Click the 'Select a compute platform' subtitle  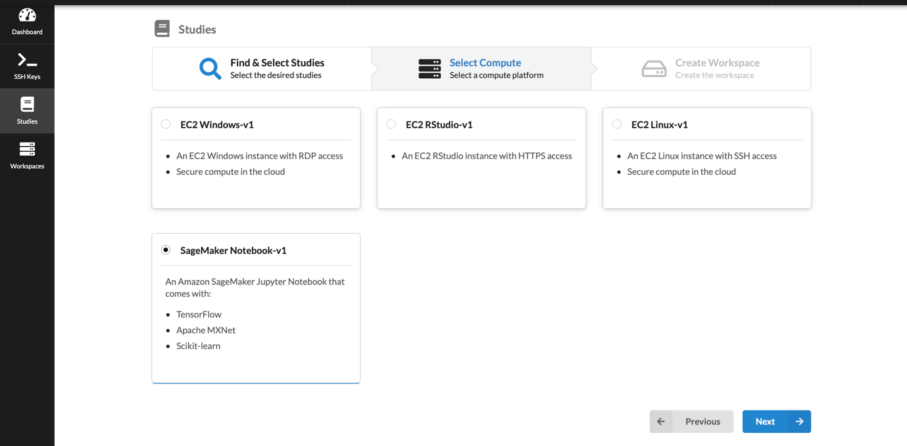497,75
